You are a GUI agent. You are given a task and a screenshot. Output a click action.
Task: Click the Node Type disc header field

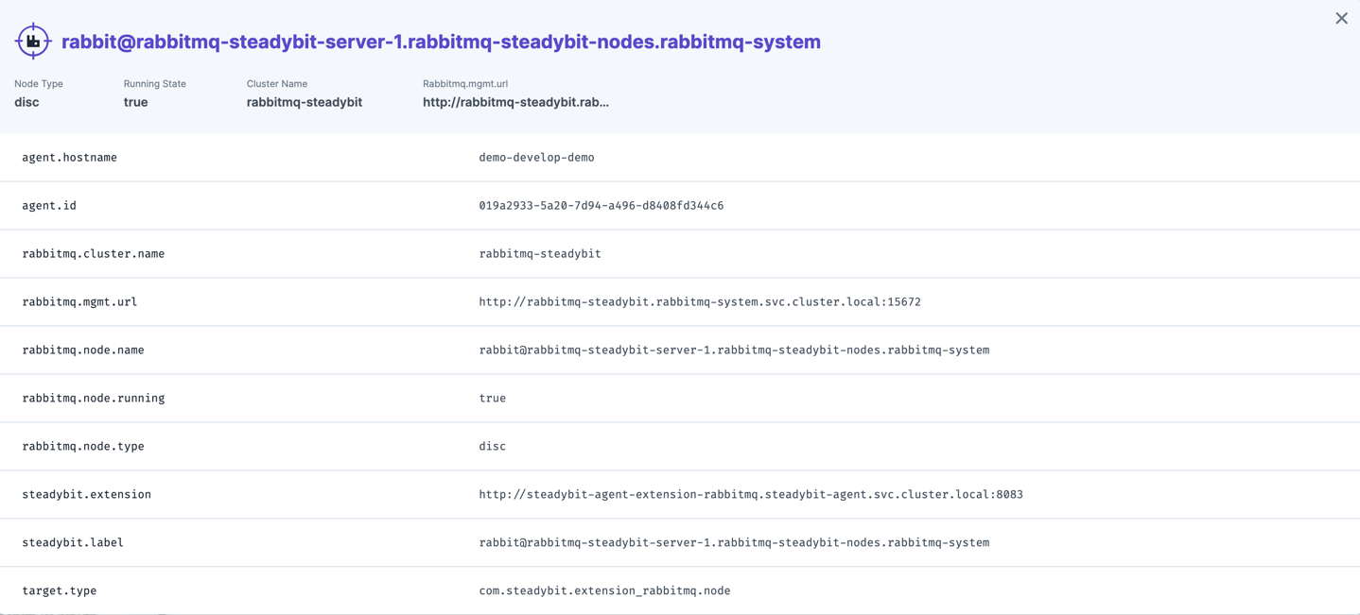26,102
